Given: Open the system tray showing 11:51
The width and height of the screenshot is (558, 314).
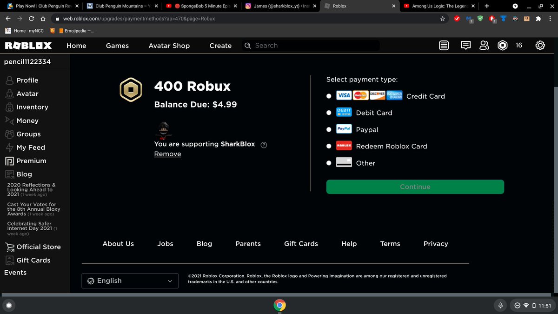Looking at the screenshot, I should (x=533, y=306).
